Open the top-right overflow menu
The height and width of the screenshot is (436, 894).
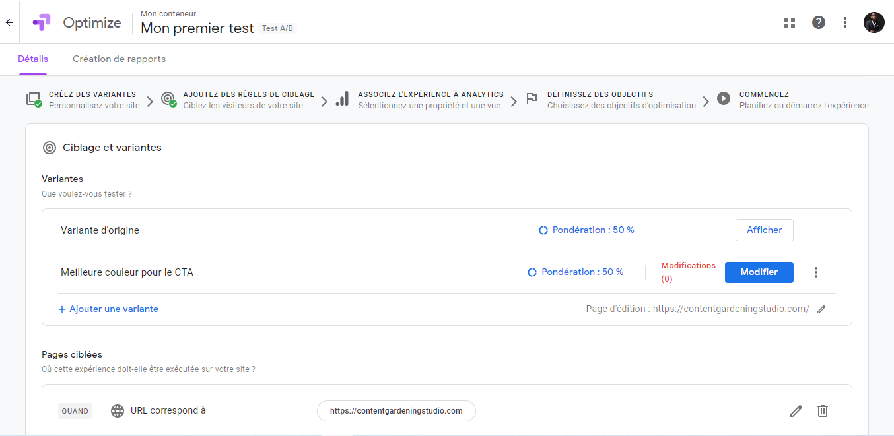point(845,22)
